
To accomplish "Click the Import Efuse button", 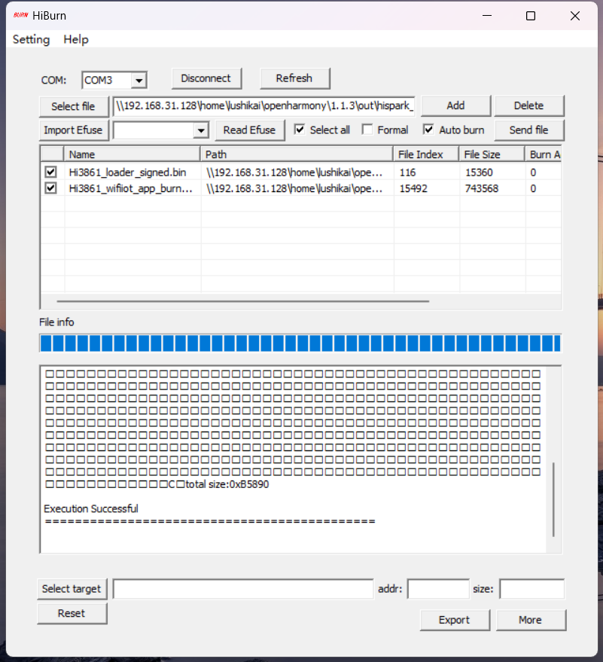I will coord(74,130).
